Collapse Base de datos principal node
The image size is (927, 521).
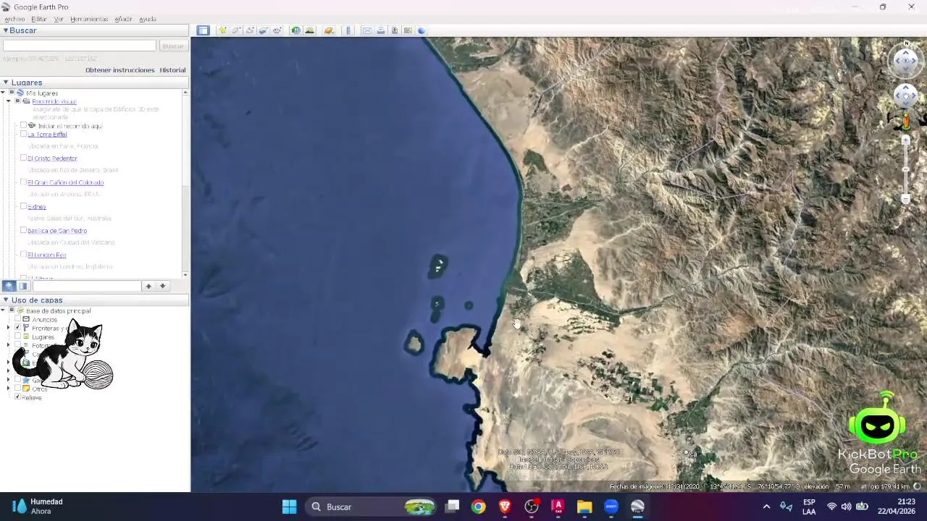coord(3,310)
